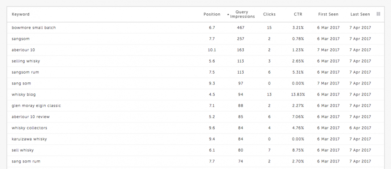The height and width of the screenshot is (169, 391).
Task: Sort table by Keyword column header
Action: coord(21,14)
